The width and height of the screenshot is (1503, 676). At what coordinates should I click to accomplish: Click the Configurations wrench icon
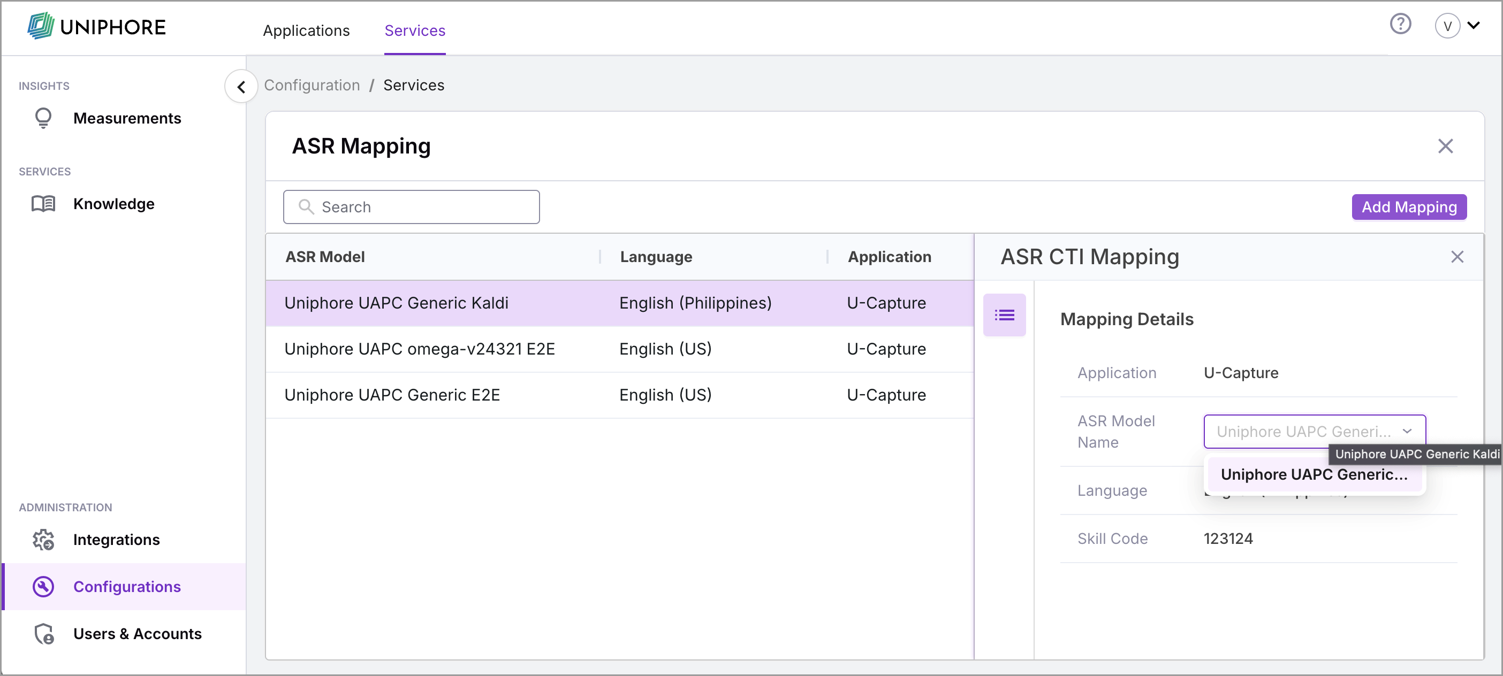pos(43,587)
